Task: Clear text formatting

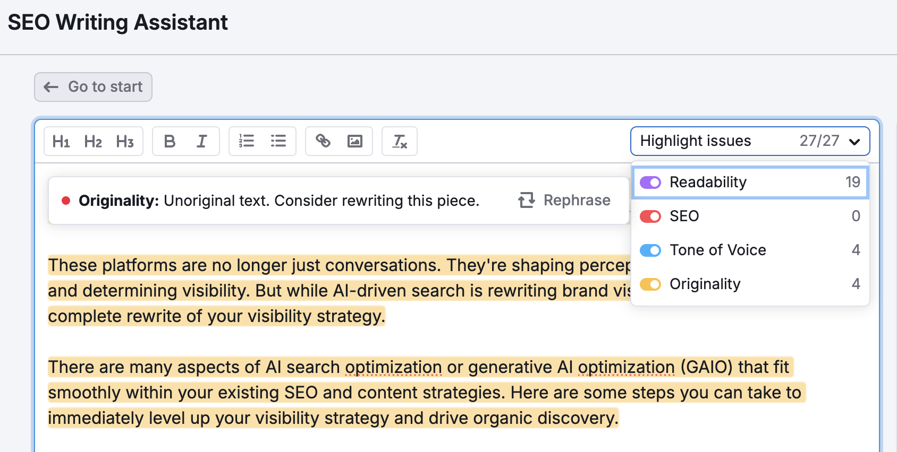Action: tap(400, 142)
